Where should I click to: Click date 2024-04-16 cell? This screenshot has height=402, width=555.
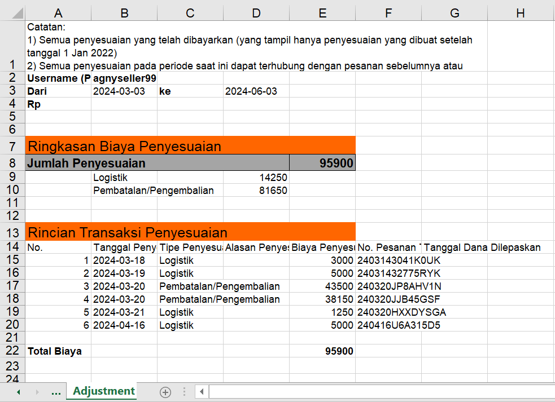[x=124, y=325]
